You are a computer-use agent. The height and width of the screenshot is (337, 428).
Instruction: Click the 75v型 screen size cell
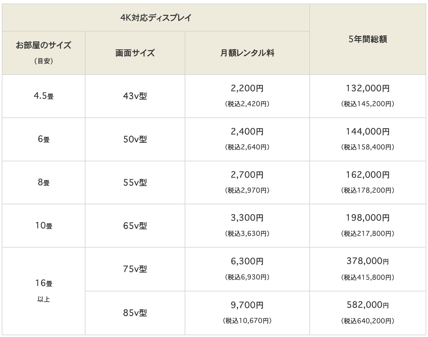coord(135,269)
